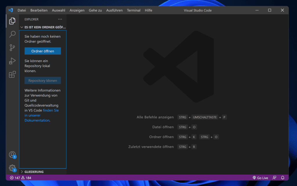Open the Accounts menu icon
Image resolution: width=297 pixels, height=186 pixels.
tap(12, 155)
